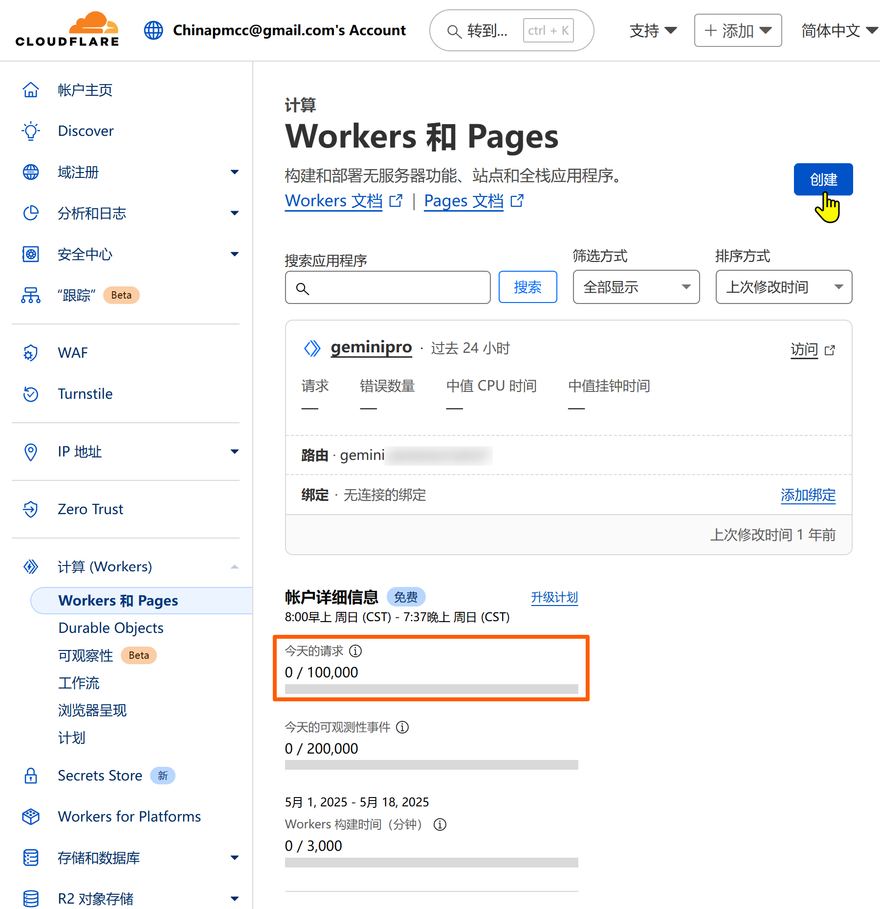
Task: Open the 帐户主页 home icon
Action: point(31,90)
